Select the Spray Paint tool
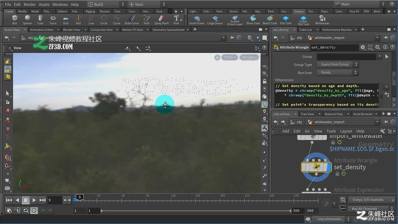This screenshot has width=398, height=224. tap(161, 20)
